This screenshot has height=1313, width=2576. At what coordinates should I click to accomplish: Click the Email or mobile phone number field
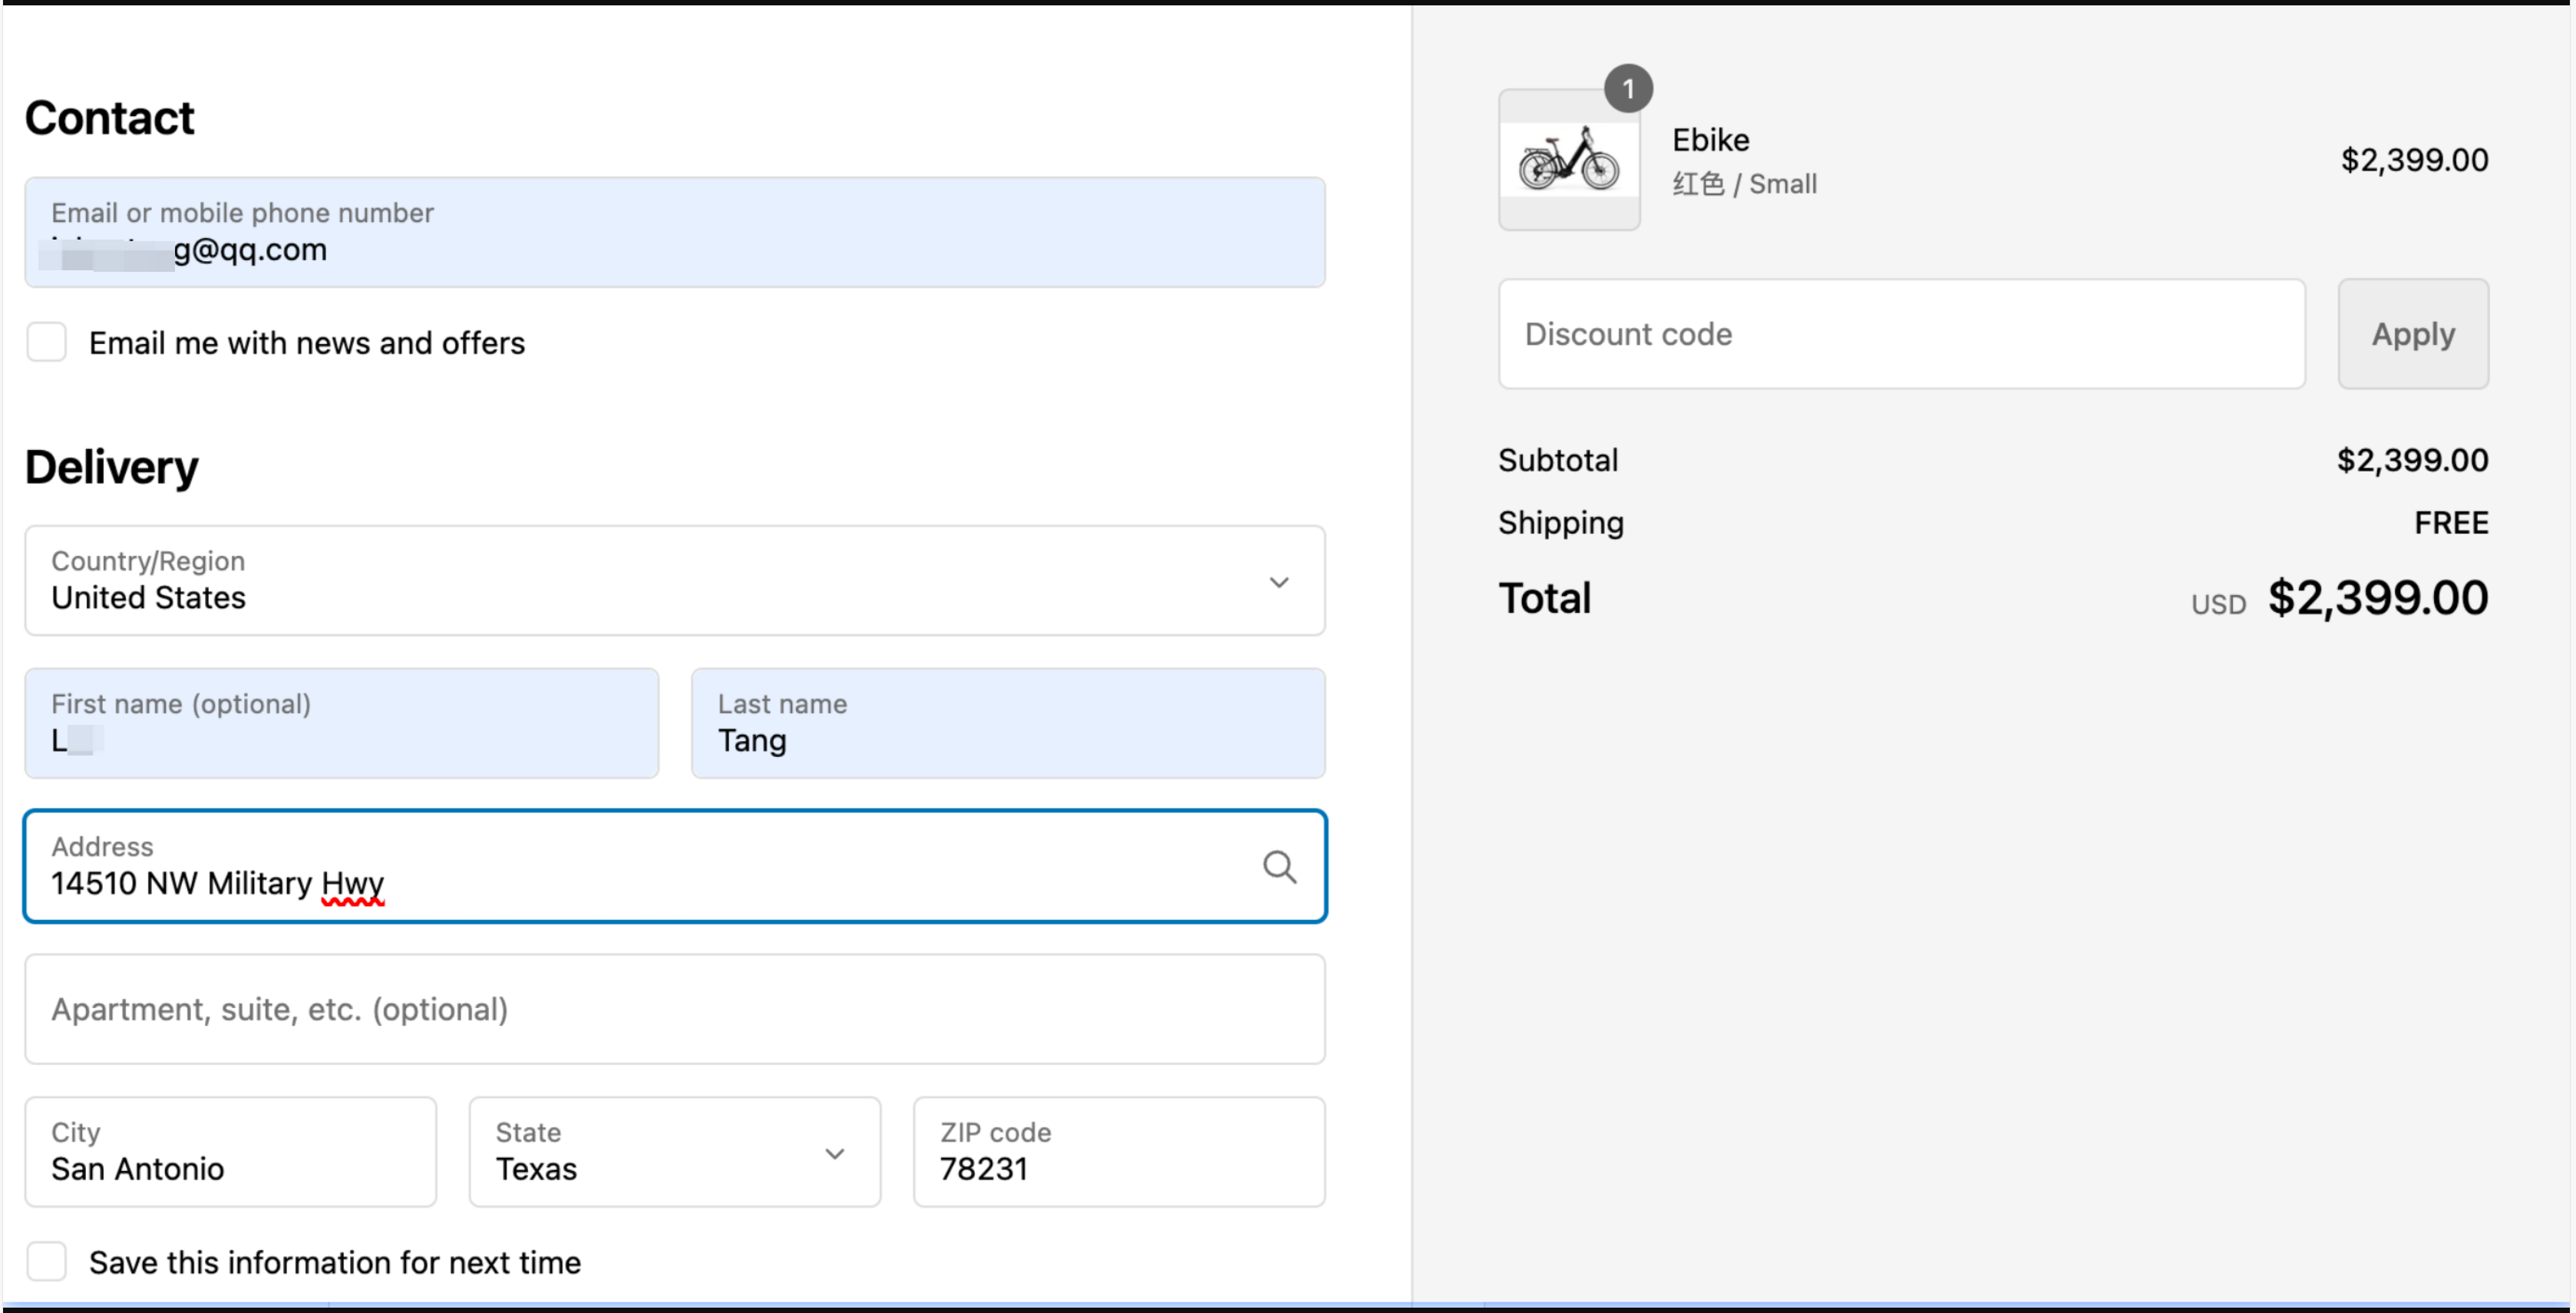[674, 233]
